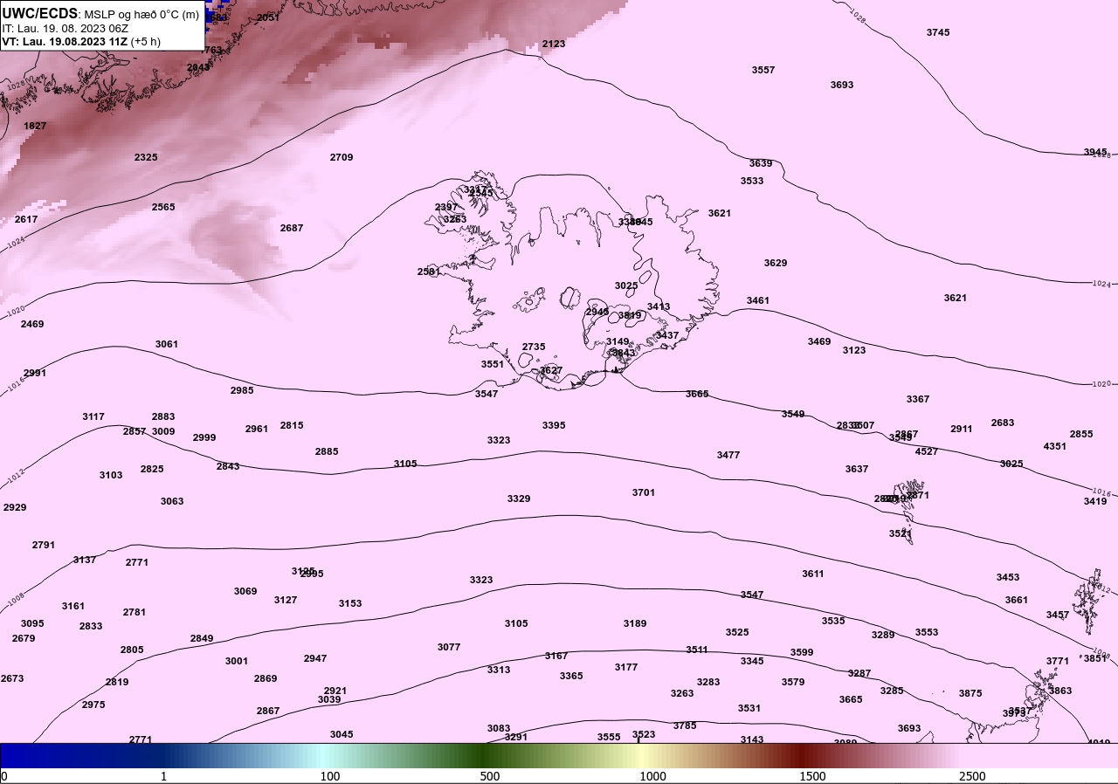Click legend label 2500 on color scale
1118x784 pixels.
pyautogui.click(x=972, y=776)
